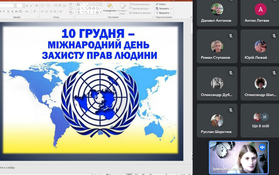This screenshot has width=279, height=175.
Task: Select the Oval shape
Action: point(93,5)
